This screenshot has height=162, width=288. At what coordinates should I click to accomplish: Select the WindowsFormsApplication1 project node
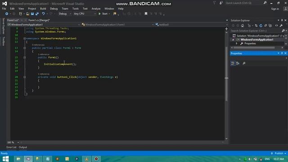257,40
